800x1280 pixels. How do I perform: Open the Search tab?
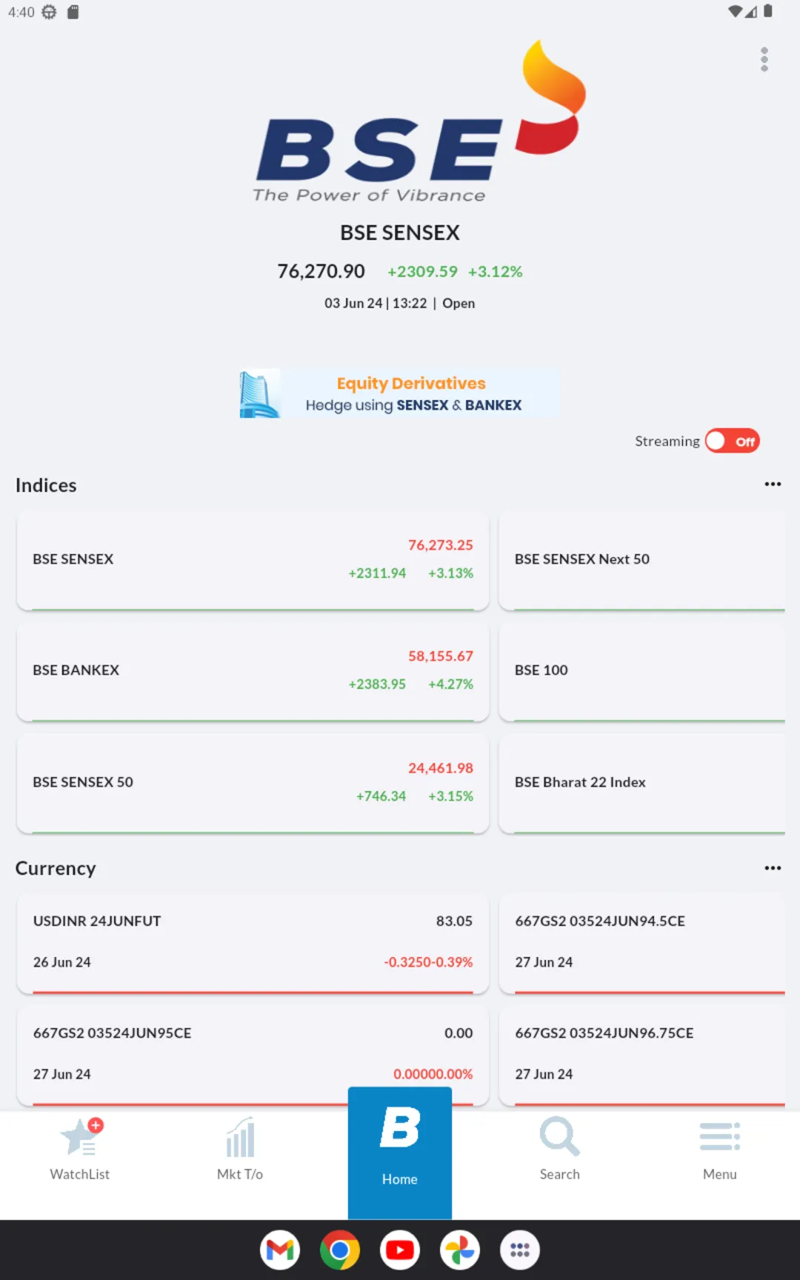(560, 1150)
